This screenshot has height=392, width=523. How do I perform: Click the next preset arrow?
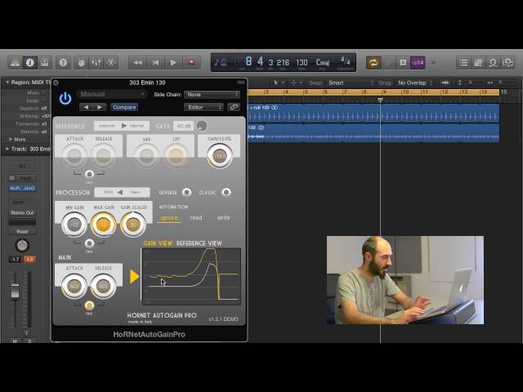[100, 107]
